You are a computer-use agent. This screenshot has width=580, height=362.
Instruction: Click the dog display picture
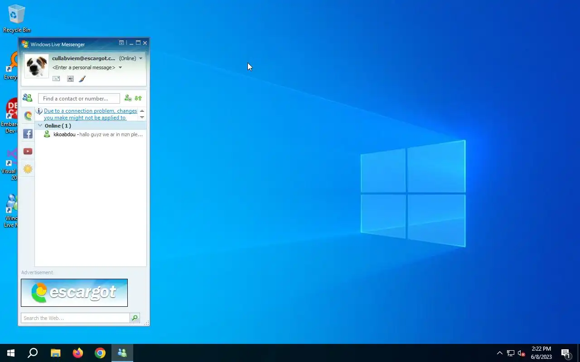[x=36, y=66]
